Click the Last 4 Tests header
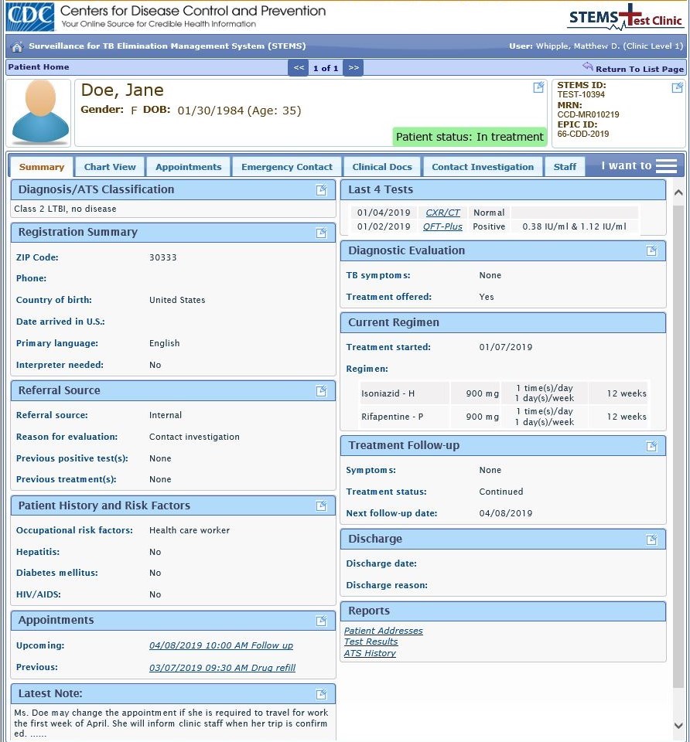The height and width of the screenshot is (742, 690). [x=503, y=190]
